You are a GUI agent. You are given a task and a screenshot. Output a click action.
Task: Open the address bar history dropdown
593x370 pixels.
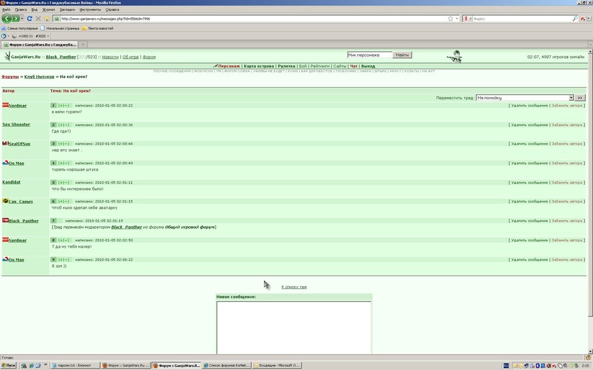click(457, 18)
